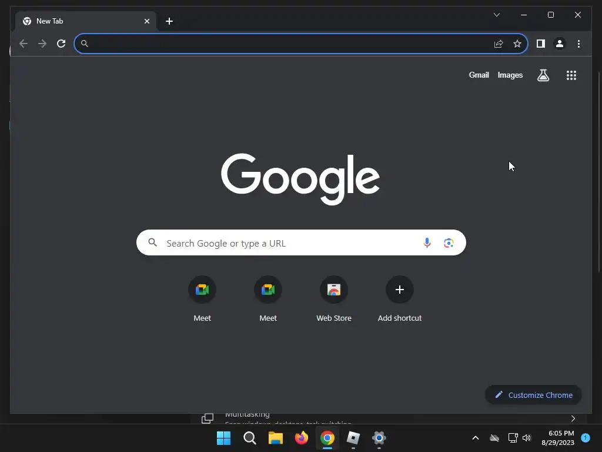
Task: Click the Google search box
Action: pyautogui.click(x=301, y=242)
